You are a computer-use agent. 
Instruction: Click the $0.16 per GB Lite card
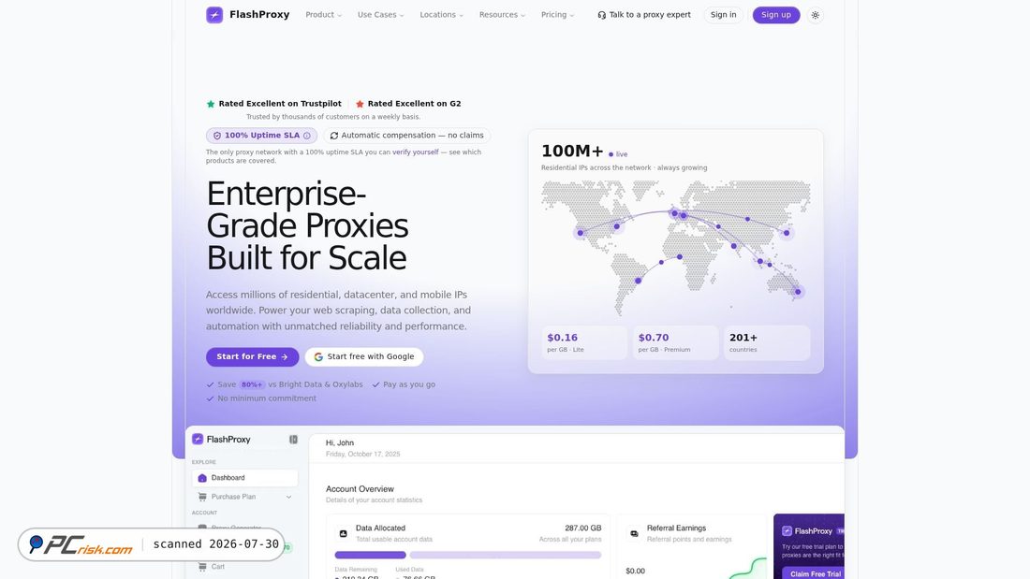point(584,342)
